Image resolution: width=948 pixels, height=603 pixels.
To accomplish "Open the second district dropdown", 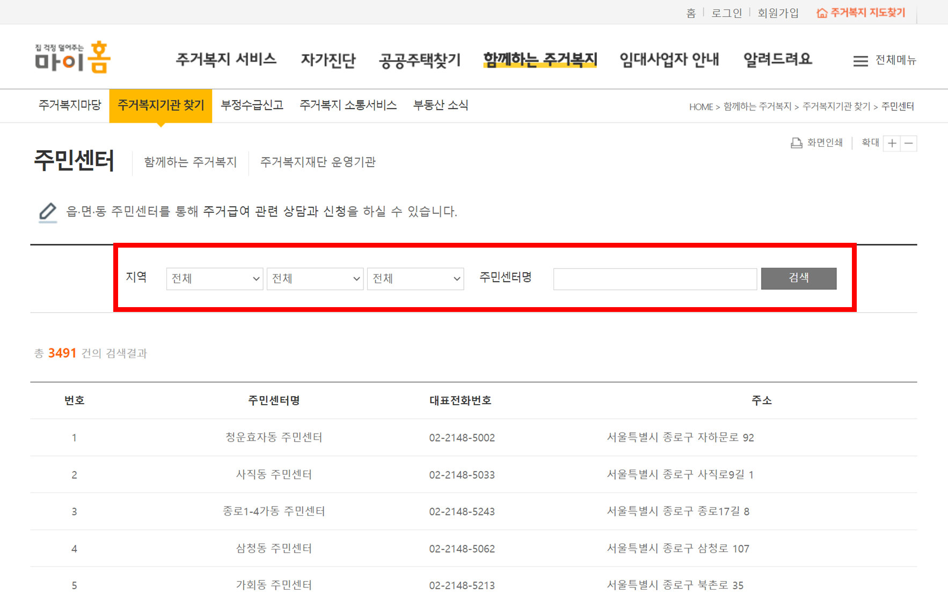I will tap(315, 278).
